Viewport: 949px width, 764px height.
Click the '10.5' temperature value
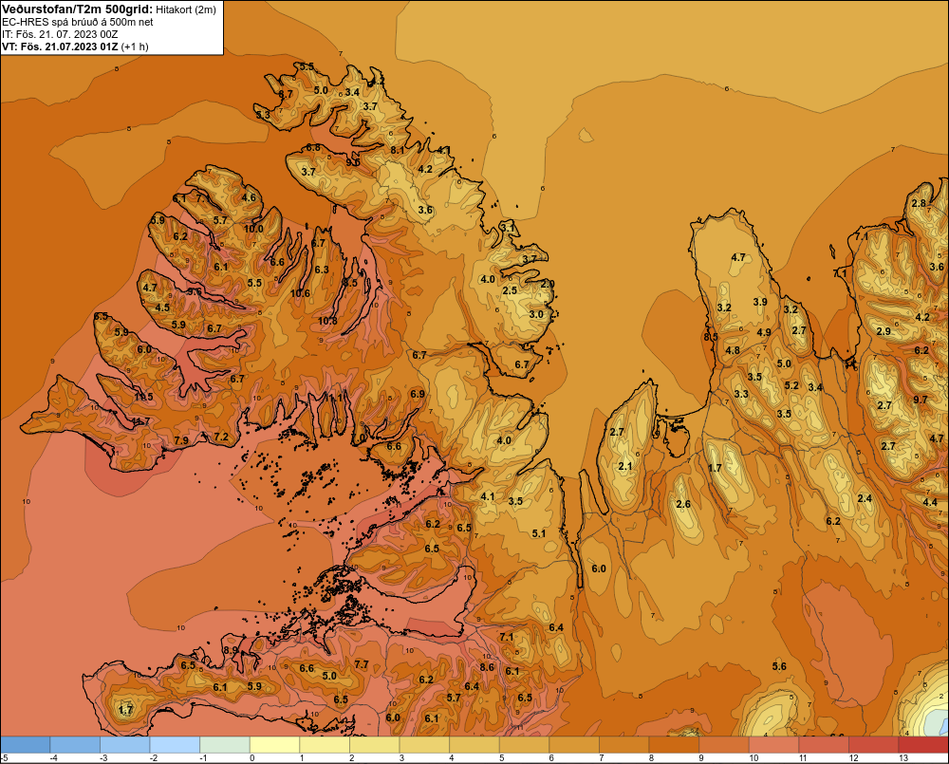(x=143, y=397)
